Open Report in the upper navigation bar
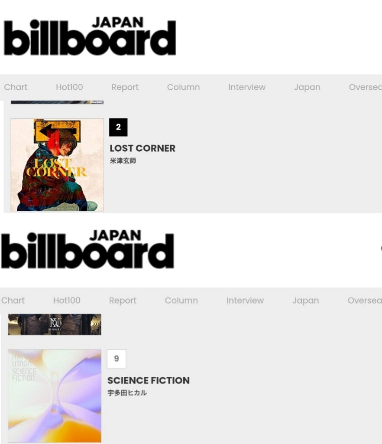 [125, 87]
